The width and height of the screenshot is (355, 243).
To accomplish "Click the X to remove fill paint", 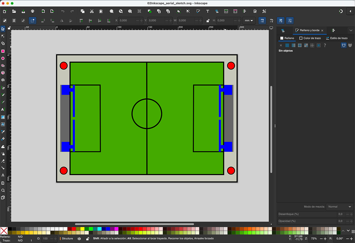I will tap(281, 45).
